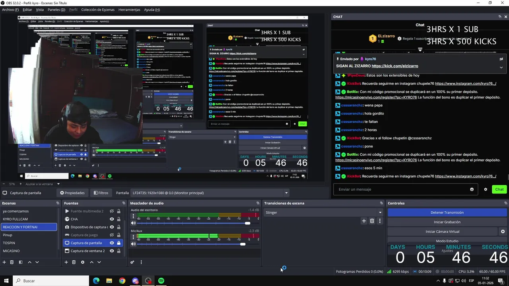Image resolution: width=509 pixels, height=286 pixels.
Task: Click Detener Transmisión button
Action: click(x=447, y=213)
